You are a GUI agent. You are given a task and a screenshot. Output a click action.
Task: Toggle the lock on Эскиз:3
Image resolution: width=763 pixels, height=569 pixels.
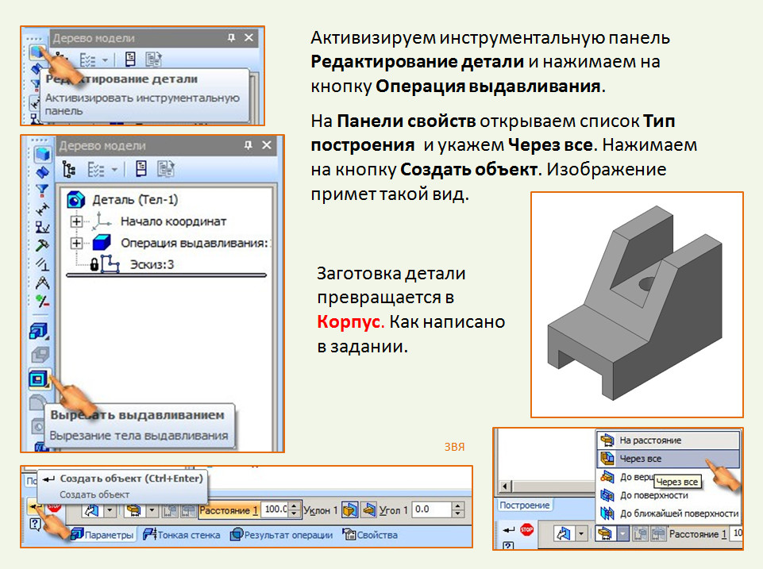coord(93,265)
